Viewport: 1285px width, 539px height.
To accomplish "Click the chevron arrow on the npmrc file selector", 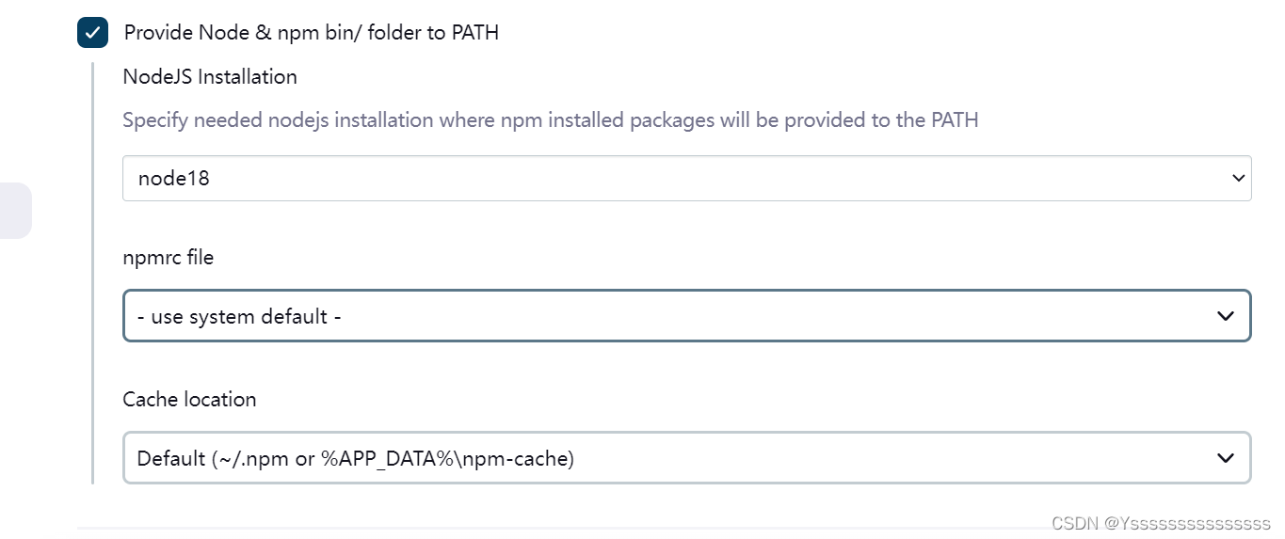I will 1225,315.
